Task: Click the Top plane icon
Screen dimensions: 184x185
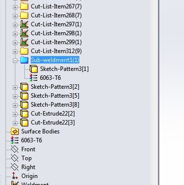Action: 15,158
